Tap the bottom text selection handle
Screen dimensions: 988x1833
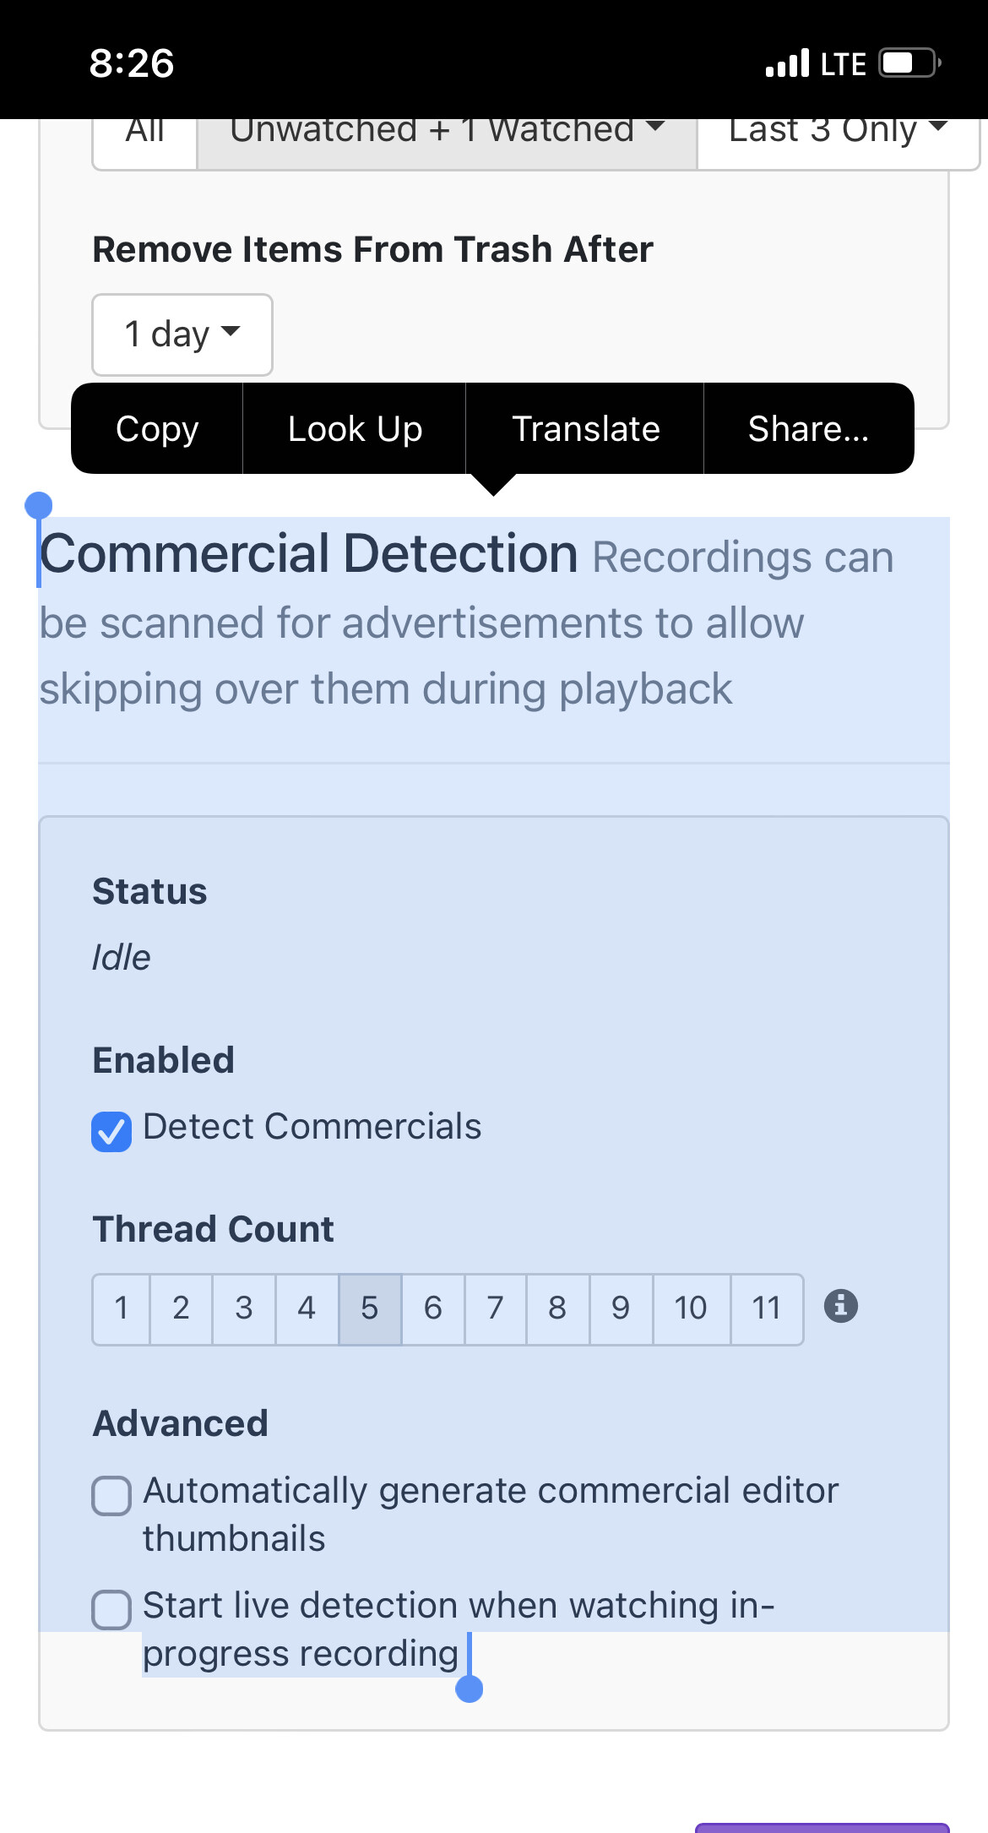pyautogui.click(x=469, y=1689)
